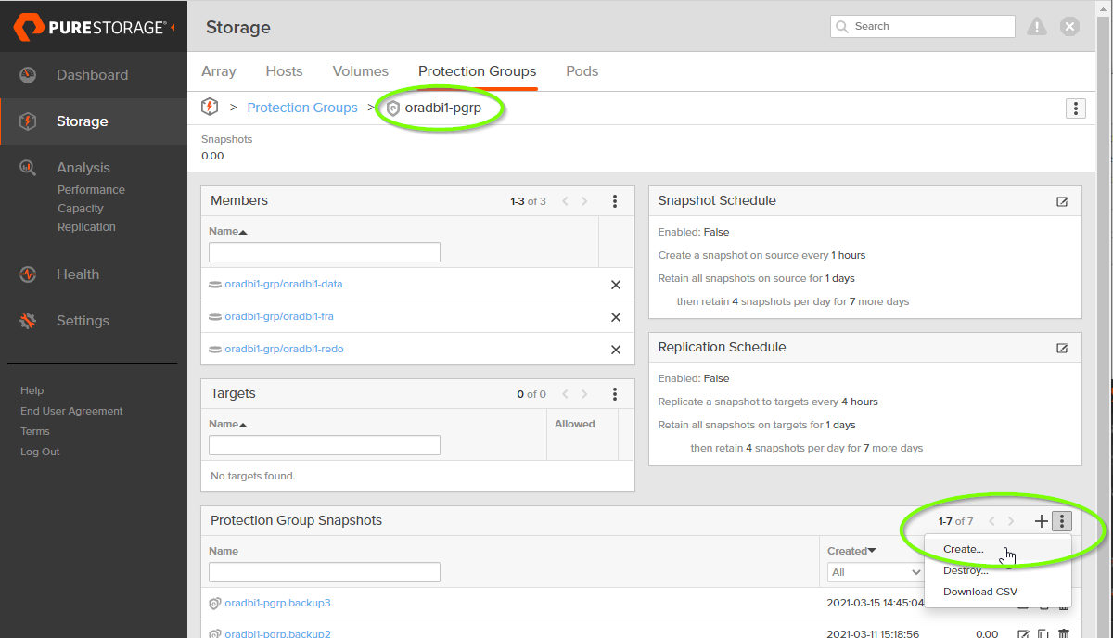The width and height of the screenshot is (1113, 638).
Task: Open the Members panel options menu
Action: 615,201
